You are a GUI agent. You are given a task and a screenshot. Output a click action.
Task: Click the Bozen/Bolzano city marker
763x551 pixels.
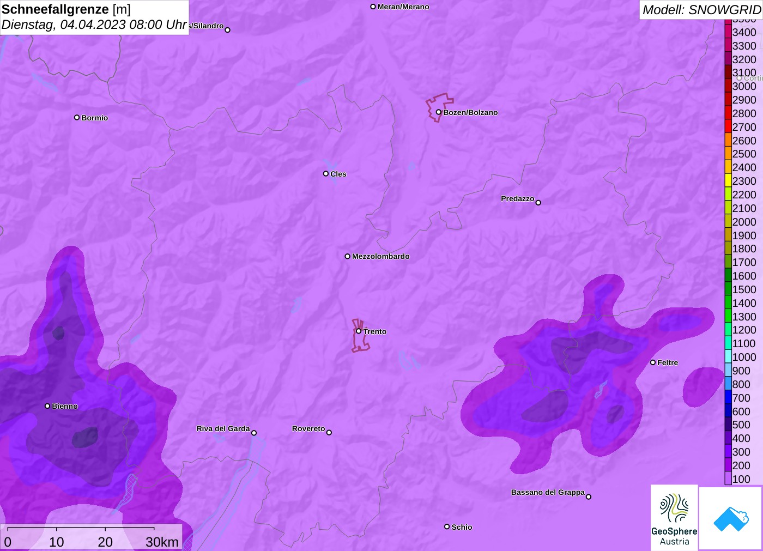click(438, 112)
